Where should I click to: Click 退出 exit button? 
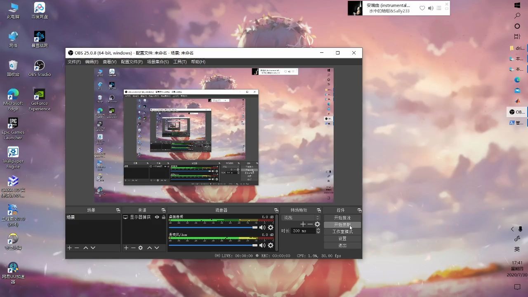(342, 245)
